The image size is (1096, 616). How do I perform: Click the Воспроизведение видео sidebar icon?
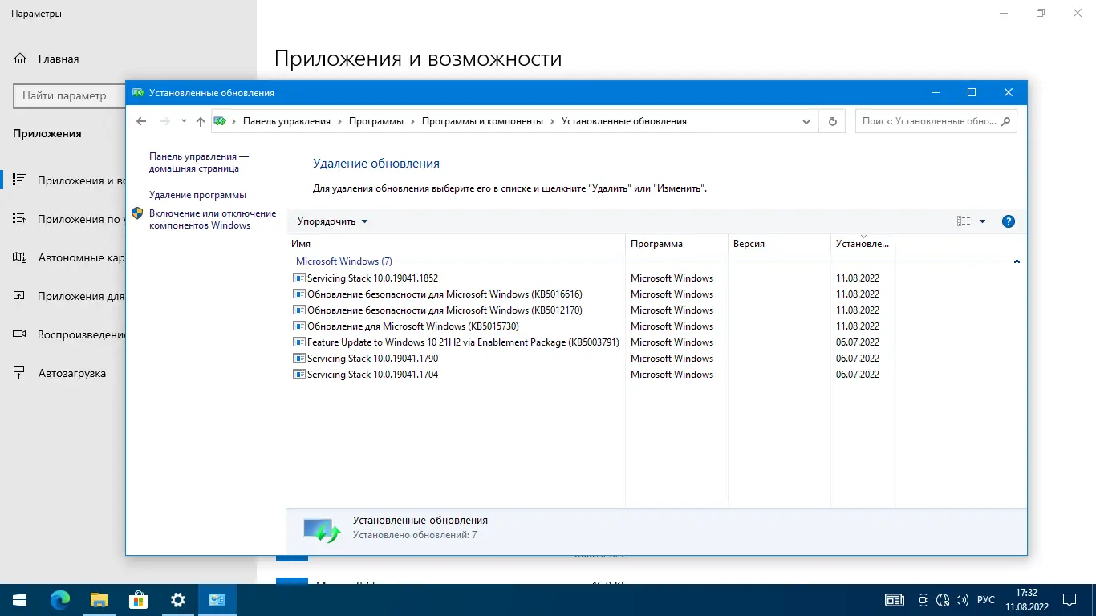(x=20, y=334)
